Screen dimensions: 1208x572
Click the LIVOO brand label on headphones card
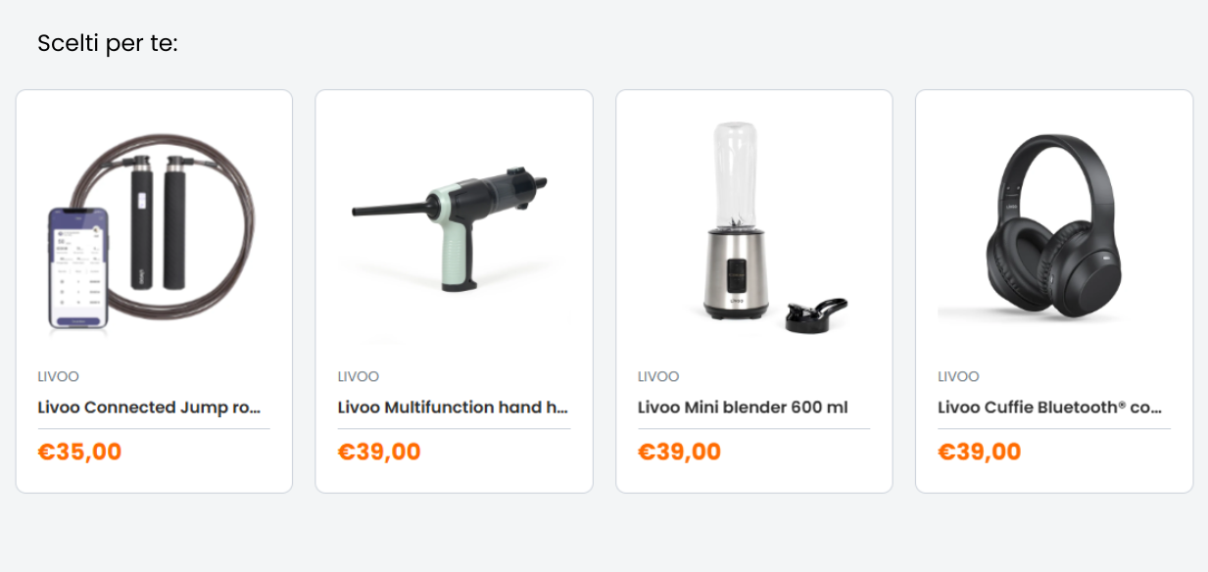pos(958,376)
